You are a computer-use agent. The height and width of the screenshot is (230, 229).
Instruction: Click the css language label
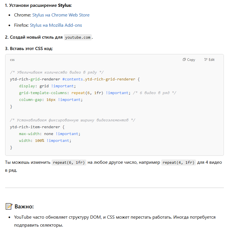click(12, 60)
